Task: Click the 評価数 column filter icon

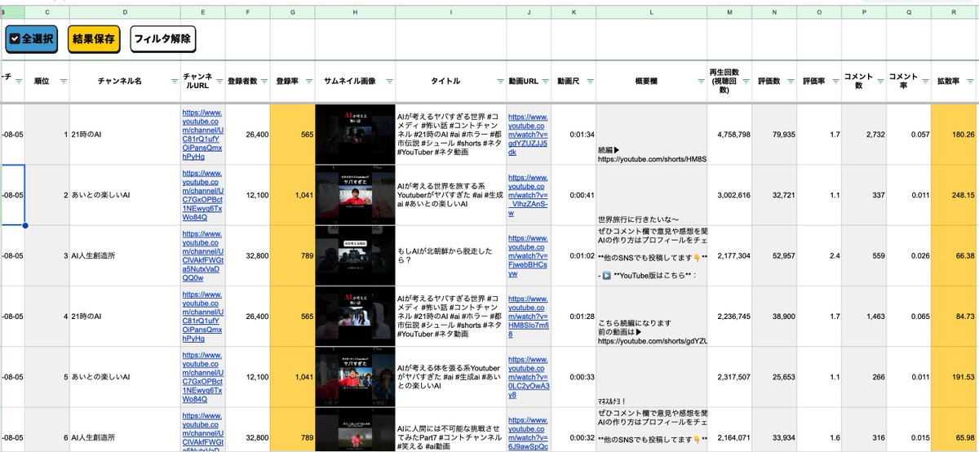Action: (791, 82)
